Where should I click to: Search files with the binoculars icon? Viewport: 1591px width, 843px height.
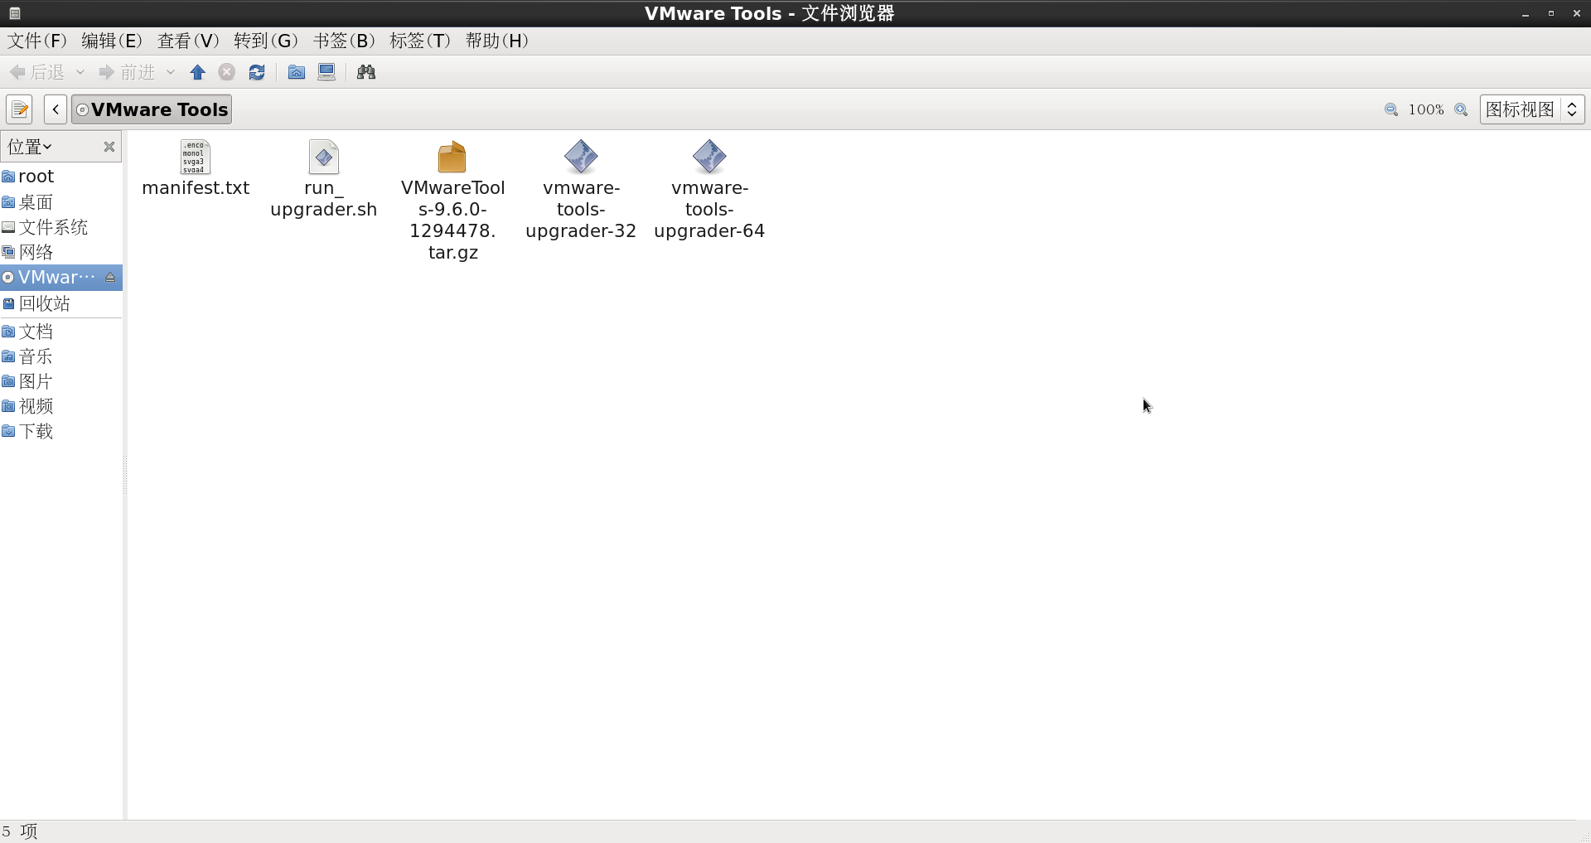point(366,73)
